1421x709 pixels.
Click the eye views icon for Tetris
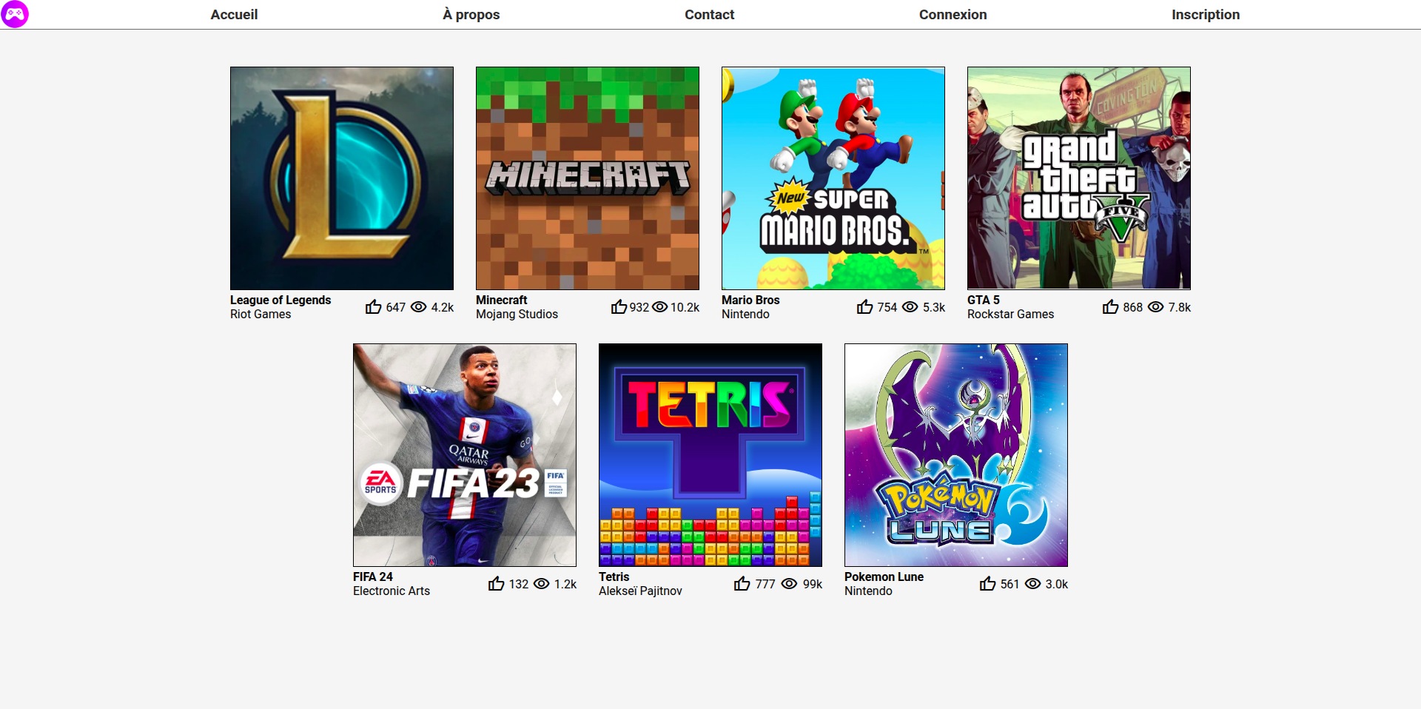(790, 584)
